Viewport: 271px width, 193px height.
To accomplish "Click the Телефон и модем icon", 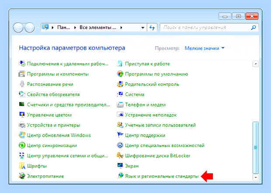I will click(120, 105).
